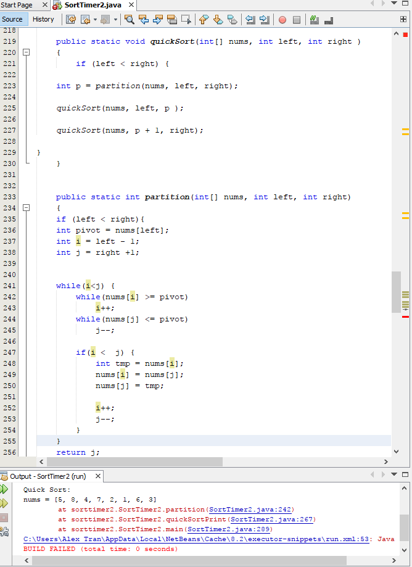Click the 'nums = [5, 8, 4, 7, 2, 1, 6, 3]' line
412x567 pixels.
click(89, 499)
